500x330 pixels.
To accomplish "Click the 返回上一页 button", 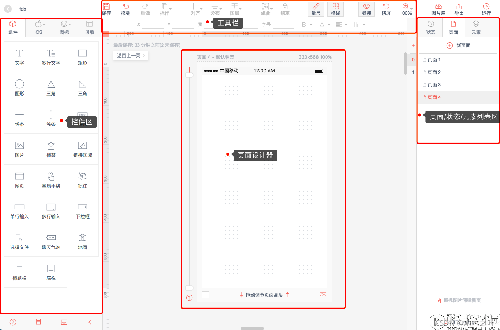I will tap(131, 56).
